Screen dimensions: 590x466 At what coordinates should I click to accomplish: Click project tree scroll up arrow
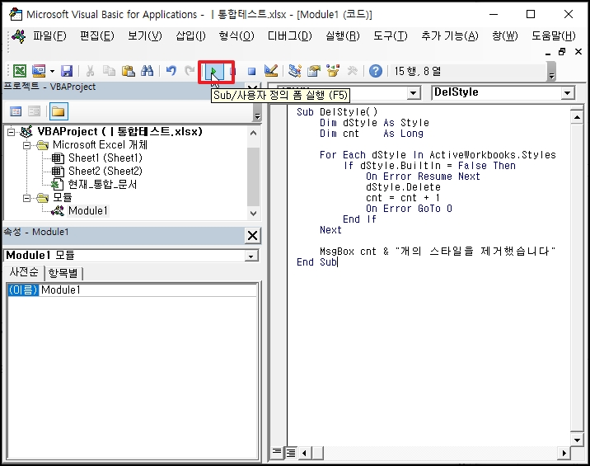(x=253, y=133)
